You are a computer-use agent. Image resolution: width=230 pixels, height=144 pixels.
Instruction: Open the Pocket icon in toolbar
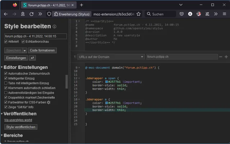181,14
